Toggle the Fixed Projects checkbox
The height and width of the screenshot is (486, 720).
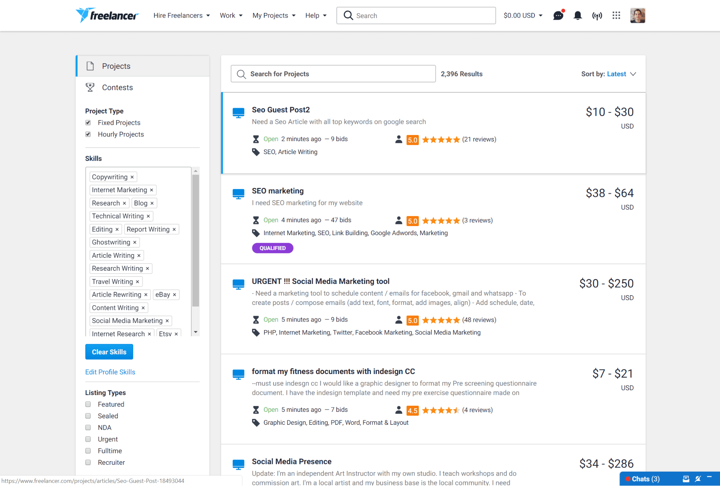[89, 122]
